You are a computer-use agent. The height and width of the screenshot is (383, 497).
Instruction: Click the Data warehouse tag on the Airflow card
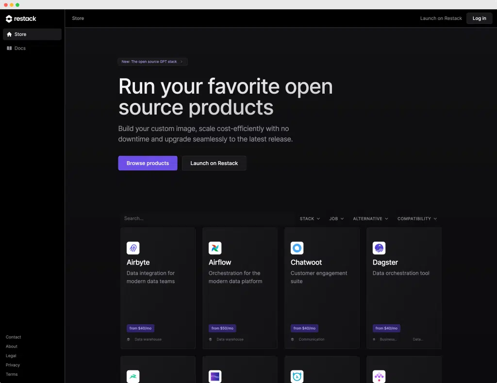tap(230, 339)
